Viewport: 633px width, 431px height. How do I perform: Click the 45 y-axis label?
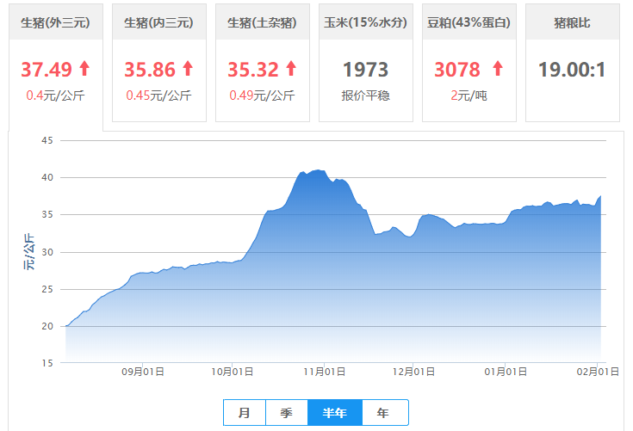coord(47,140)
